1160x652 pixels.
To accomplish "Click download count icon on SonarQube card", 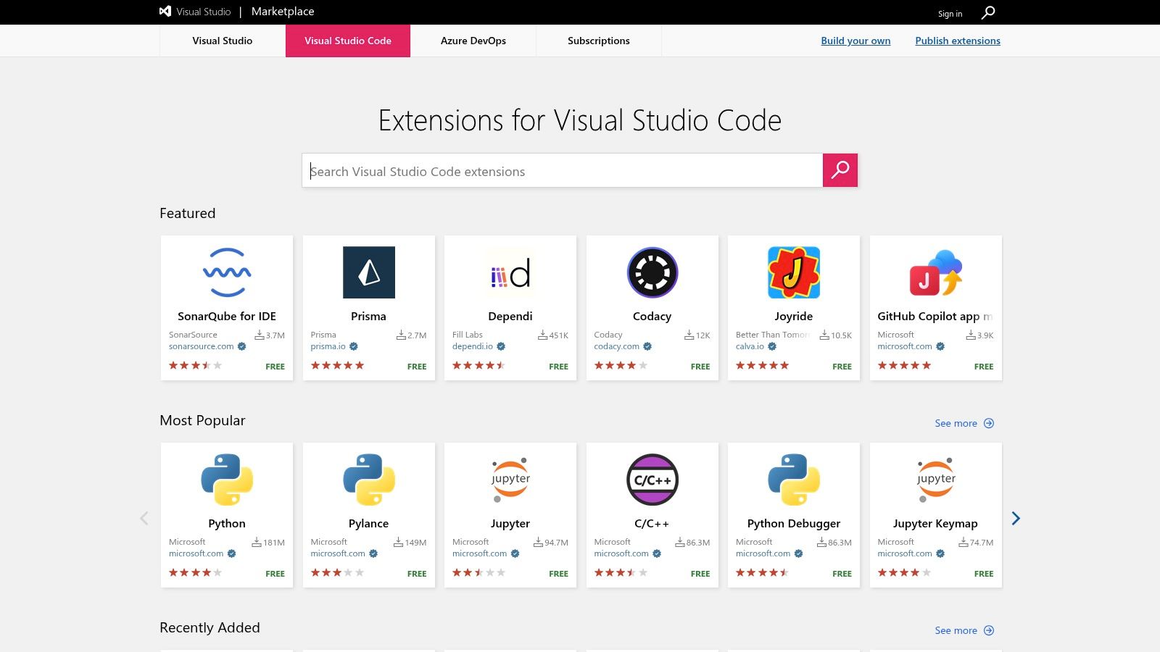I will coord(260,335).
